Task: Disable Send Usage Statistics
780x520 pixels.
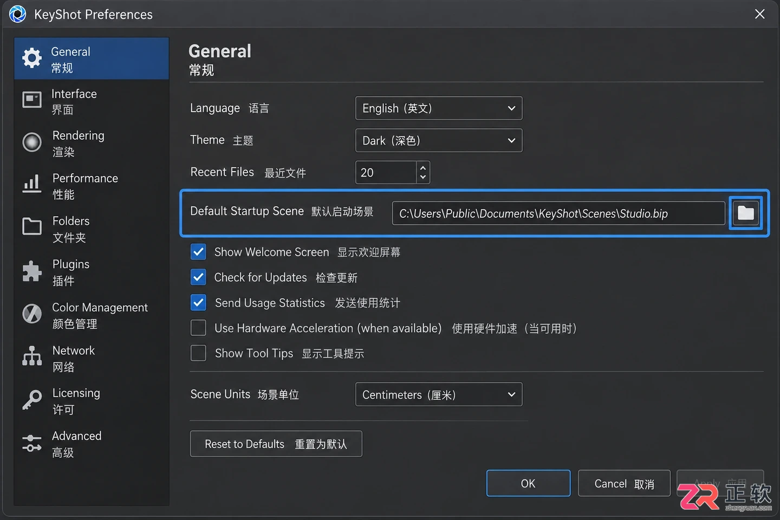Action: 199,302
